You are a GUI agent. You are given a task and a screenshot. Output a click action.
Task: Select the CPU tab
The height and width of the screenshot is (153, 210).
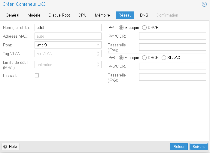point(82,15)
